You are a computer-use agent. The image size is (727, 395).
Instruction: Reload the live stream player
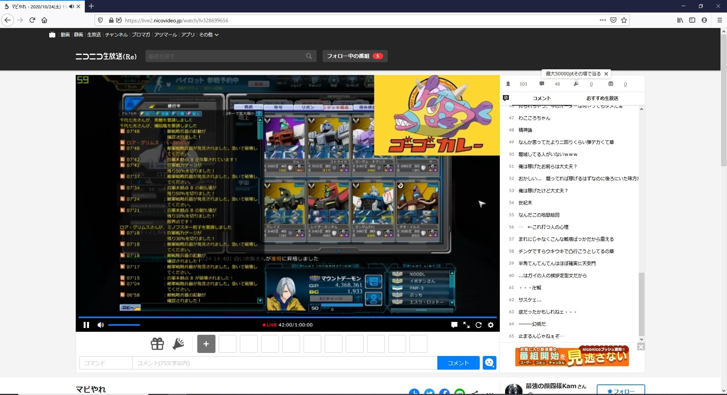[x=479, y=325]
